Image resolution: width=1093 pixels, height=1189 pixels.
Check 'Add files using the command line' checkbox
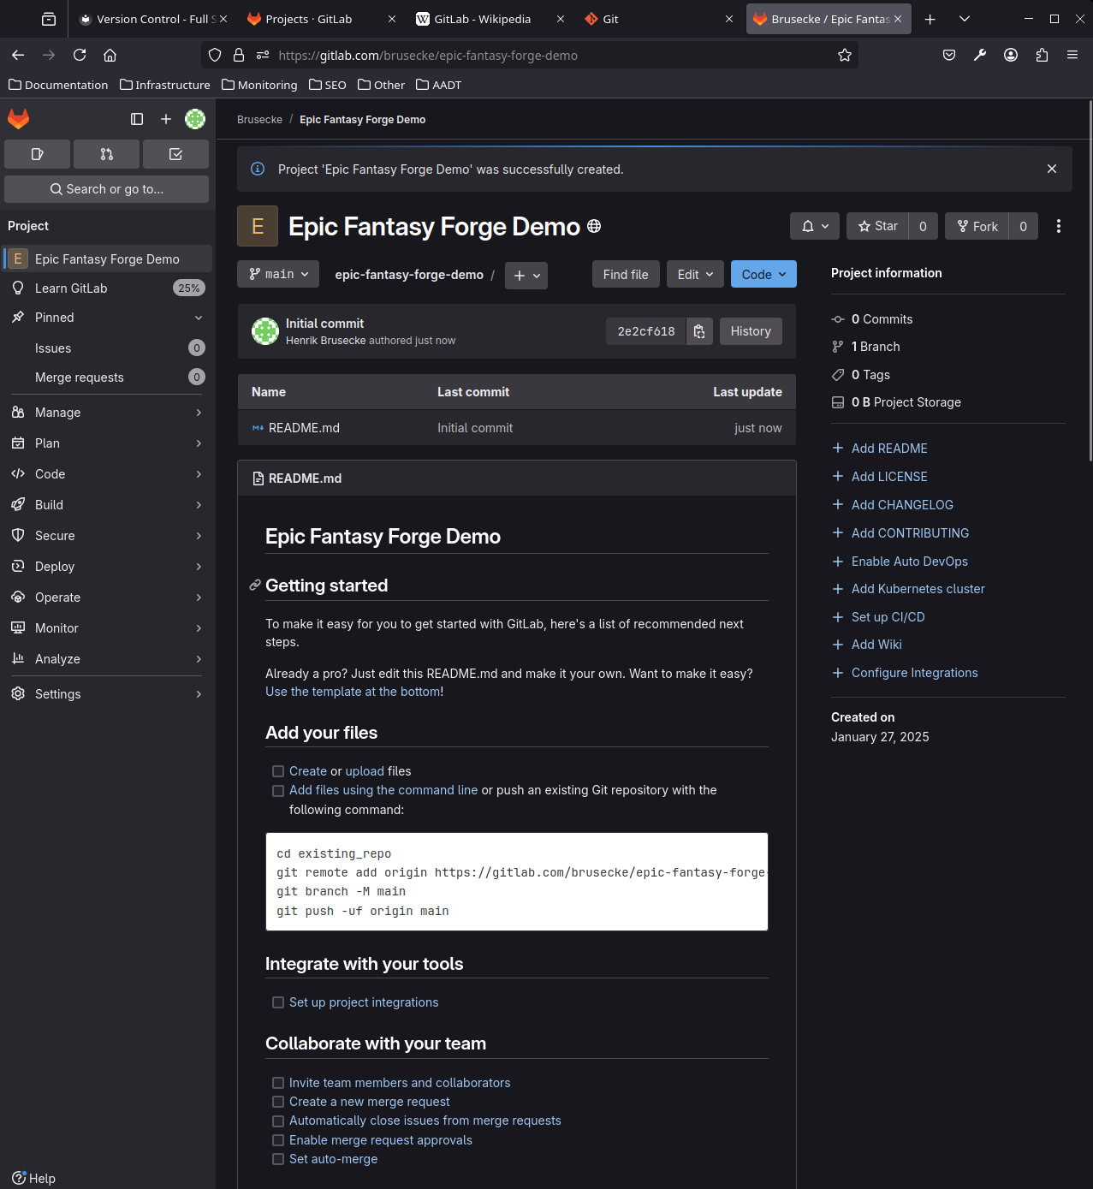[x=278, y=791]
